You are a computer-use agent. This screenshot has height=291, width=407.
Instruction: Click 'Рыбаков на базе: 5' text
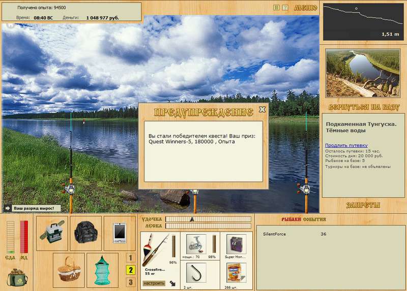pyautogui.click(x=345, y=160)
